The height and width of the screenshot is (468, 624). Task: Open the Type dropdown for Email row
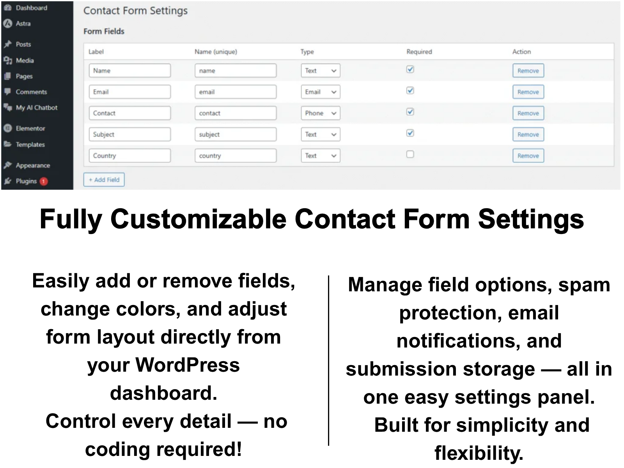pos(320,92)
